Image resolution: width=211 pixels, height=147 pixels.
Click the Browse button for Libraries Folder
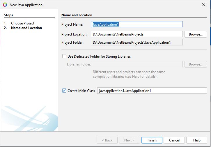tap(196, 64)
